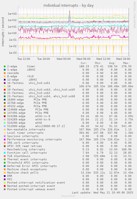Click the Max column header
The height and width of the screenshot is (199, 137).
point(126,63)
